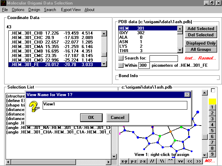Click the // rotate button
222x166 pixels.
pyautogui.click(x=152, y=162)
